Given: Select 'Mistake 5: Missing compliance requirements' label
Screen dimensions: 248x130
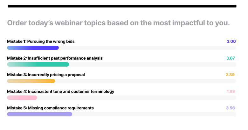Looking at the screenshot, I should pos(50,108).
